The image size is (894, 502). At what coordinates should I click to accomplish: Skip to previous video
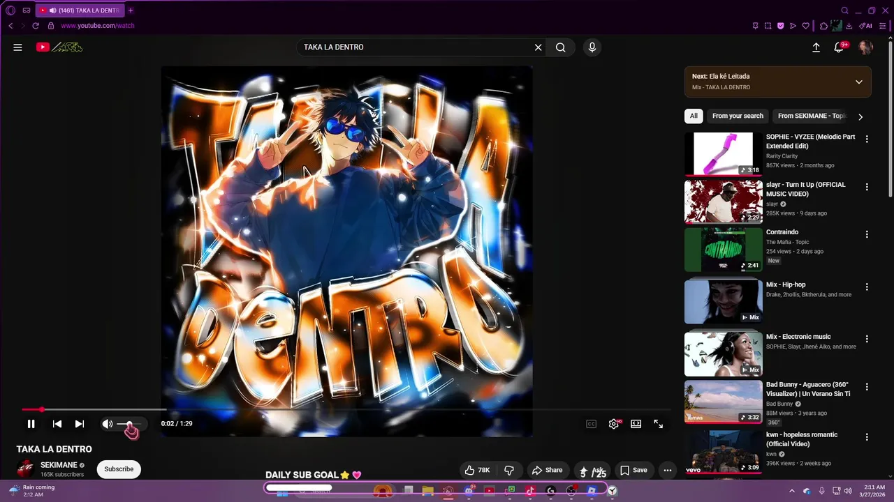[x=57, y=424]
